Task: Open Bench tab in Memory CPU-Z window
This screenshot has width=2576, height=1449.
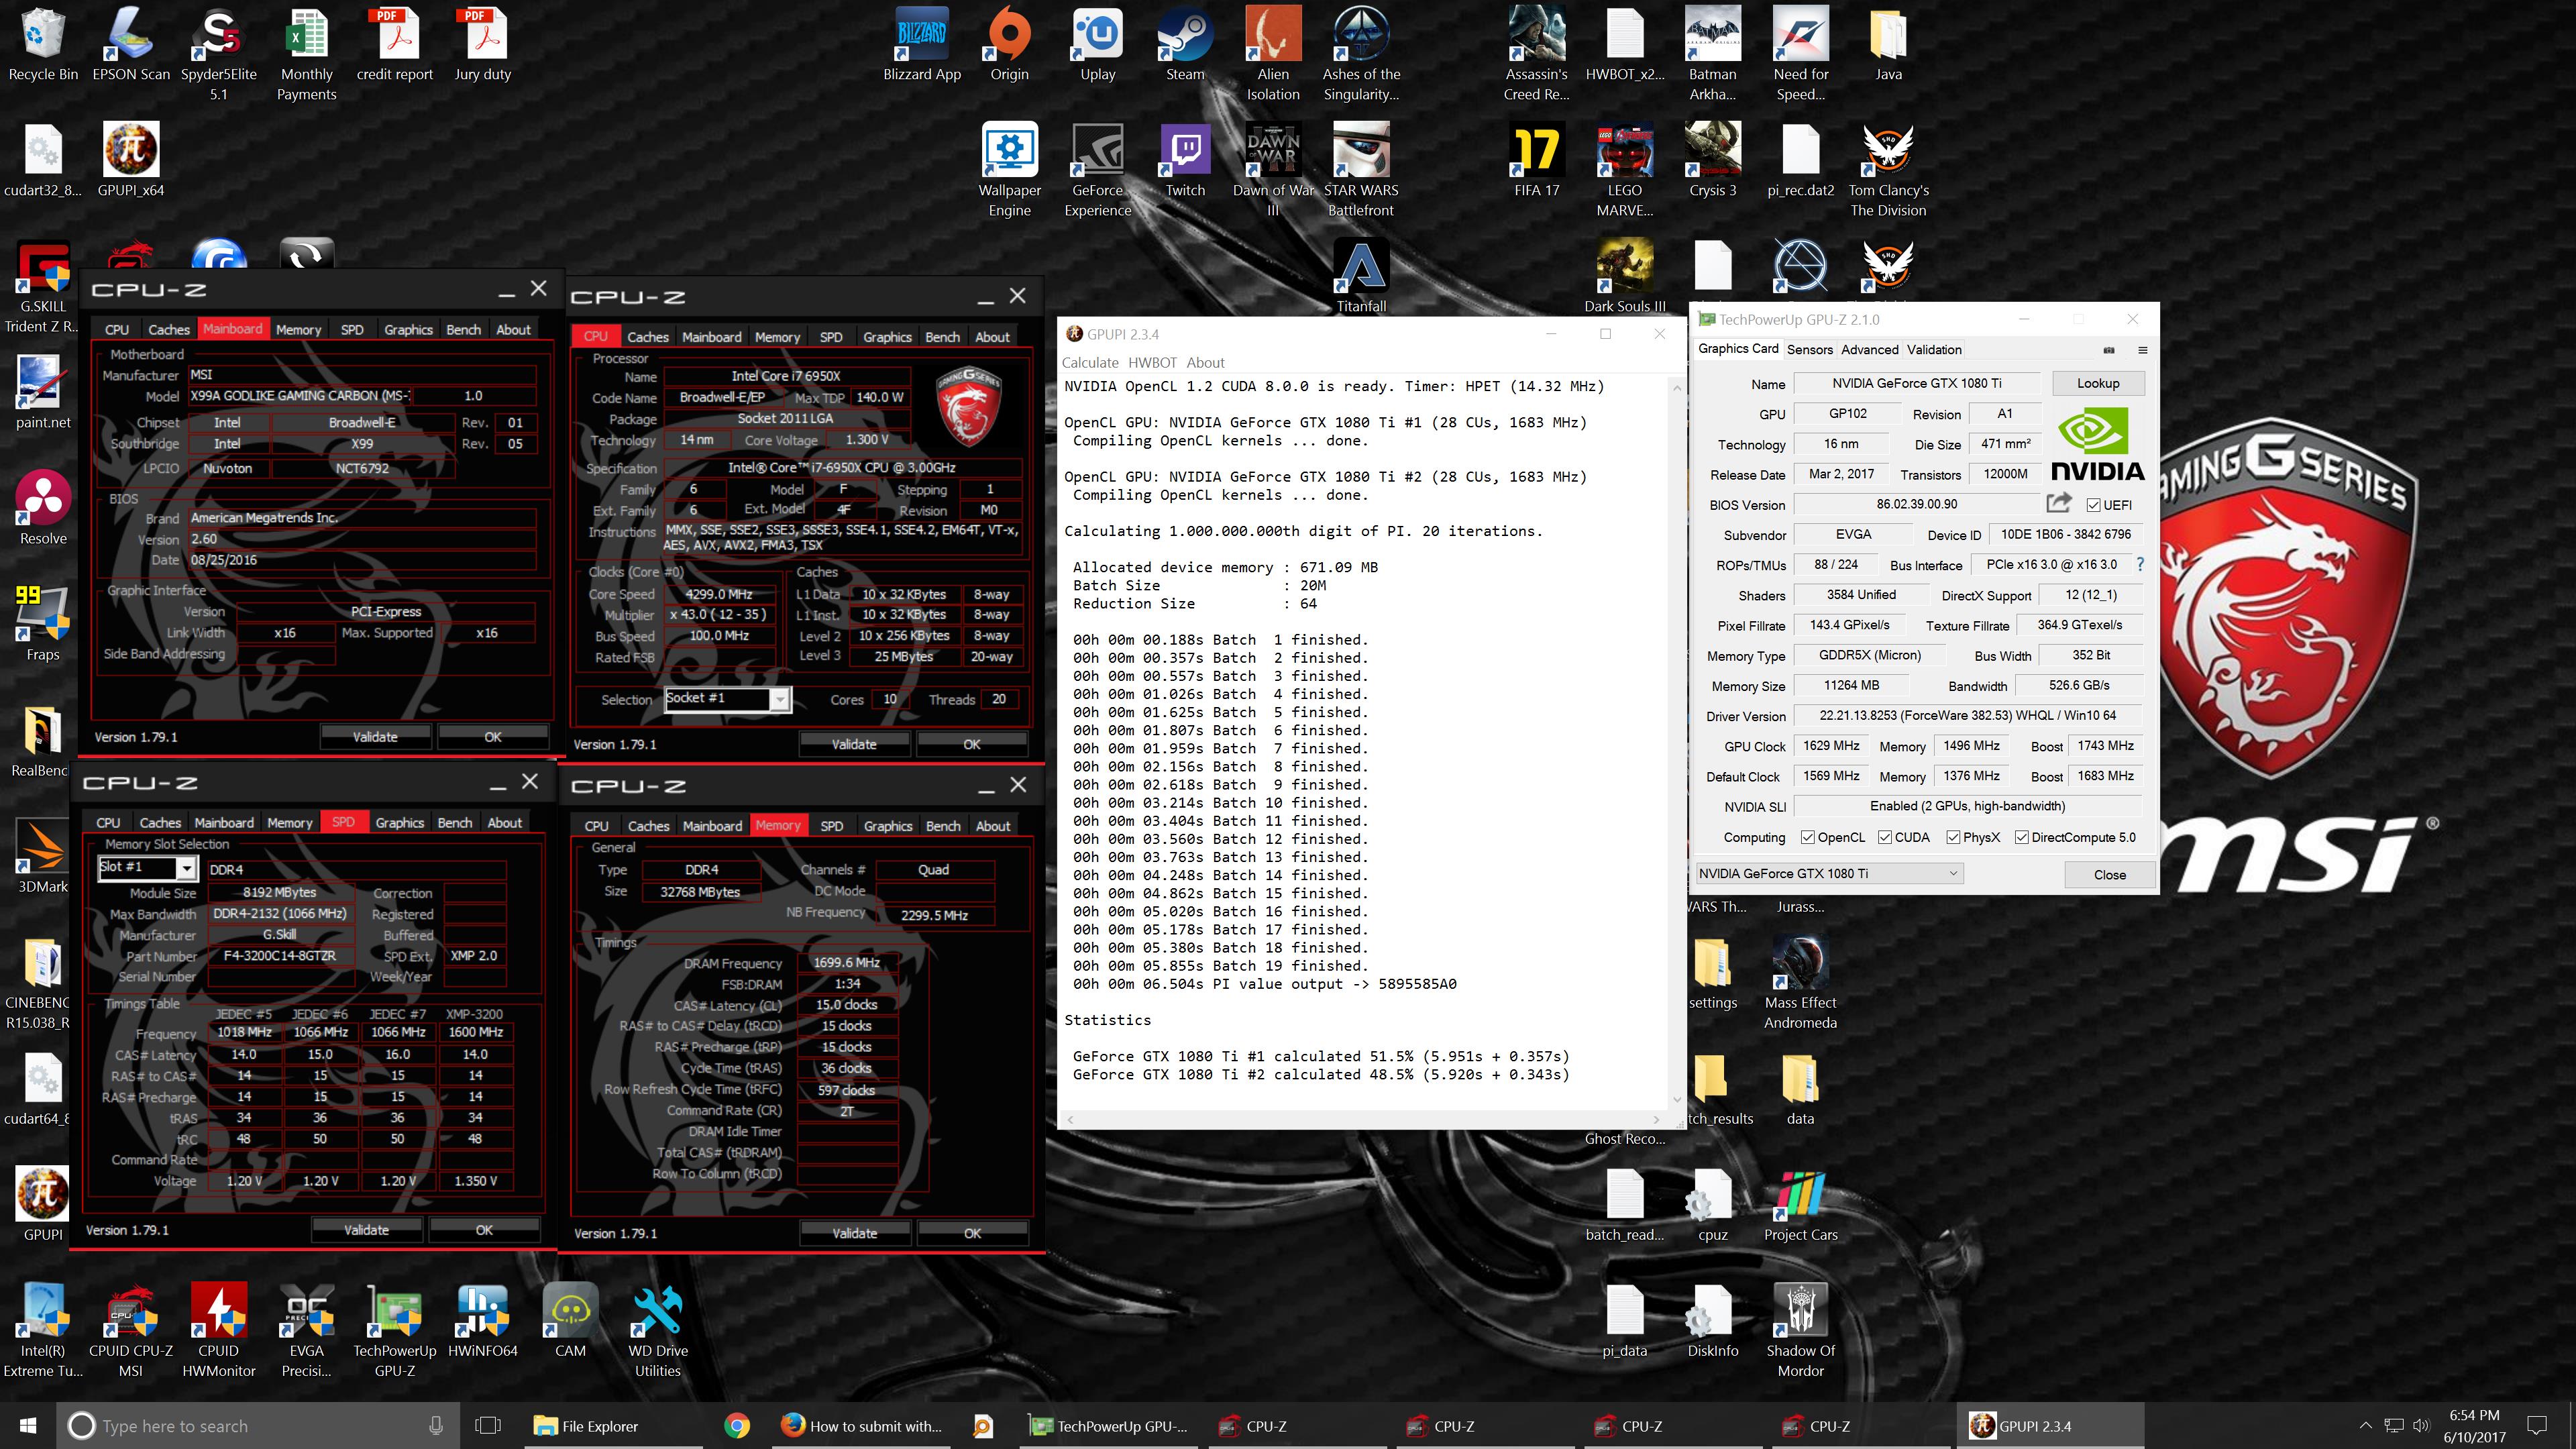Action: (x=942, y=826)
